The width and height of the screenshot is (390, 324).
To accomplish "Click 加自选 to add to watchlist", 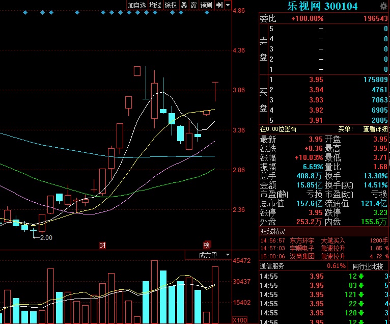I will pos(136,5).
